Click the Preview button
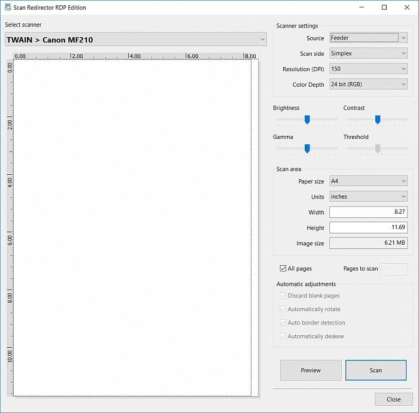This screenshot has height=413, width=419. (x=311, y=371)
